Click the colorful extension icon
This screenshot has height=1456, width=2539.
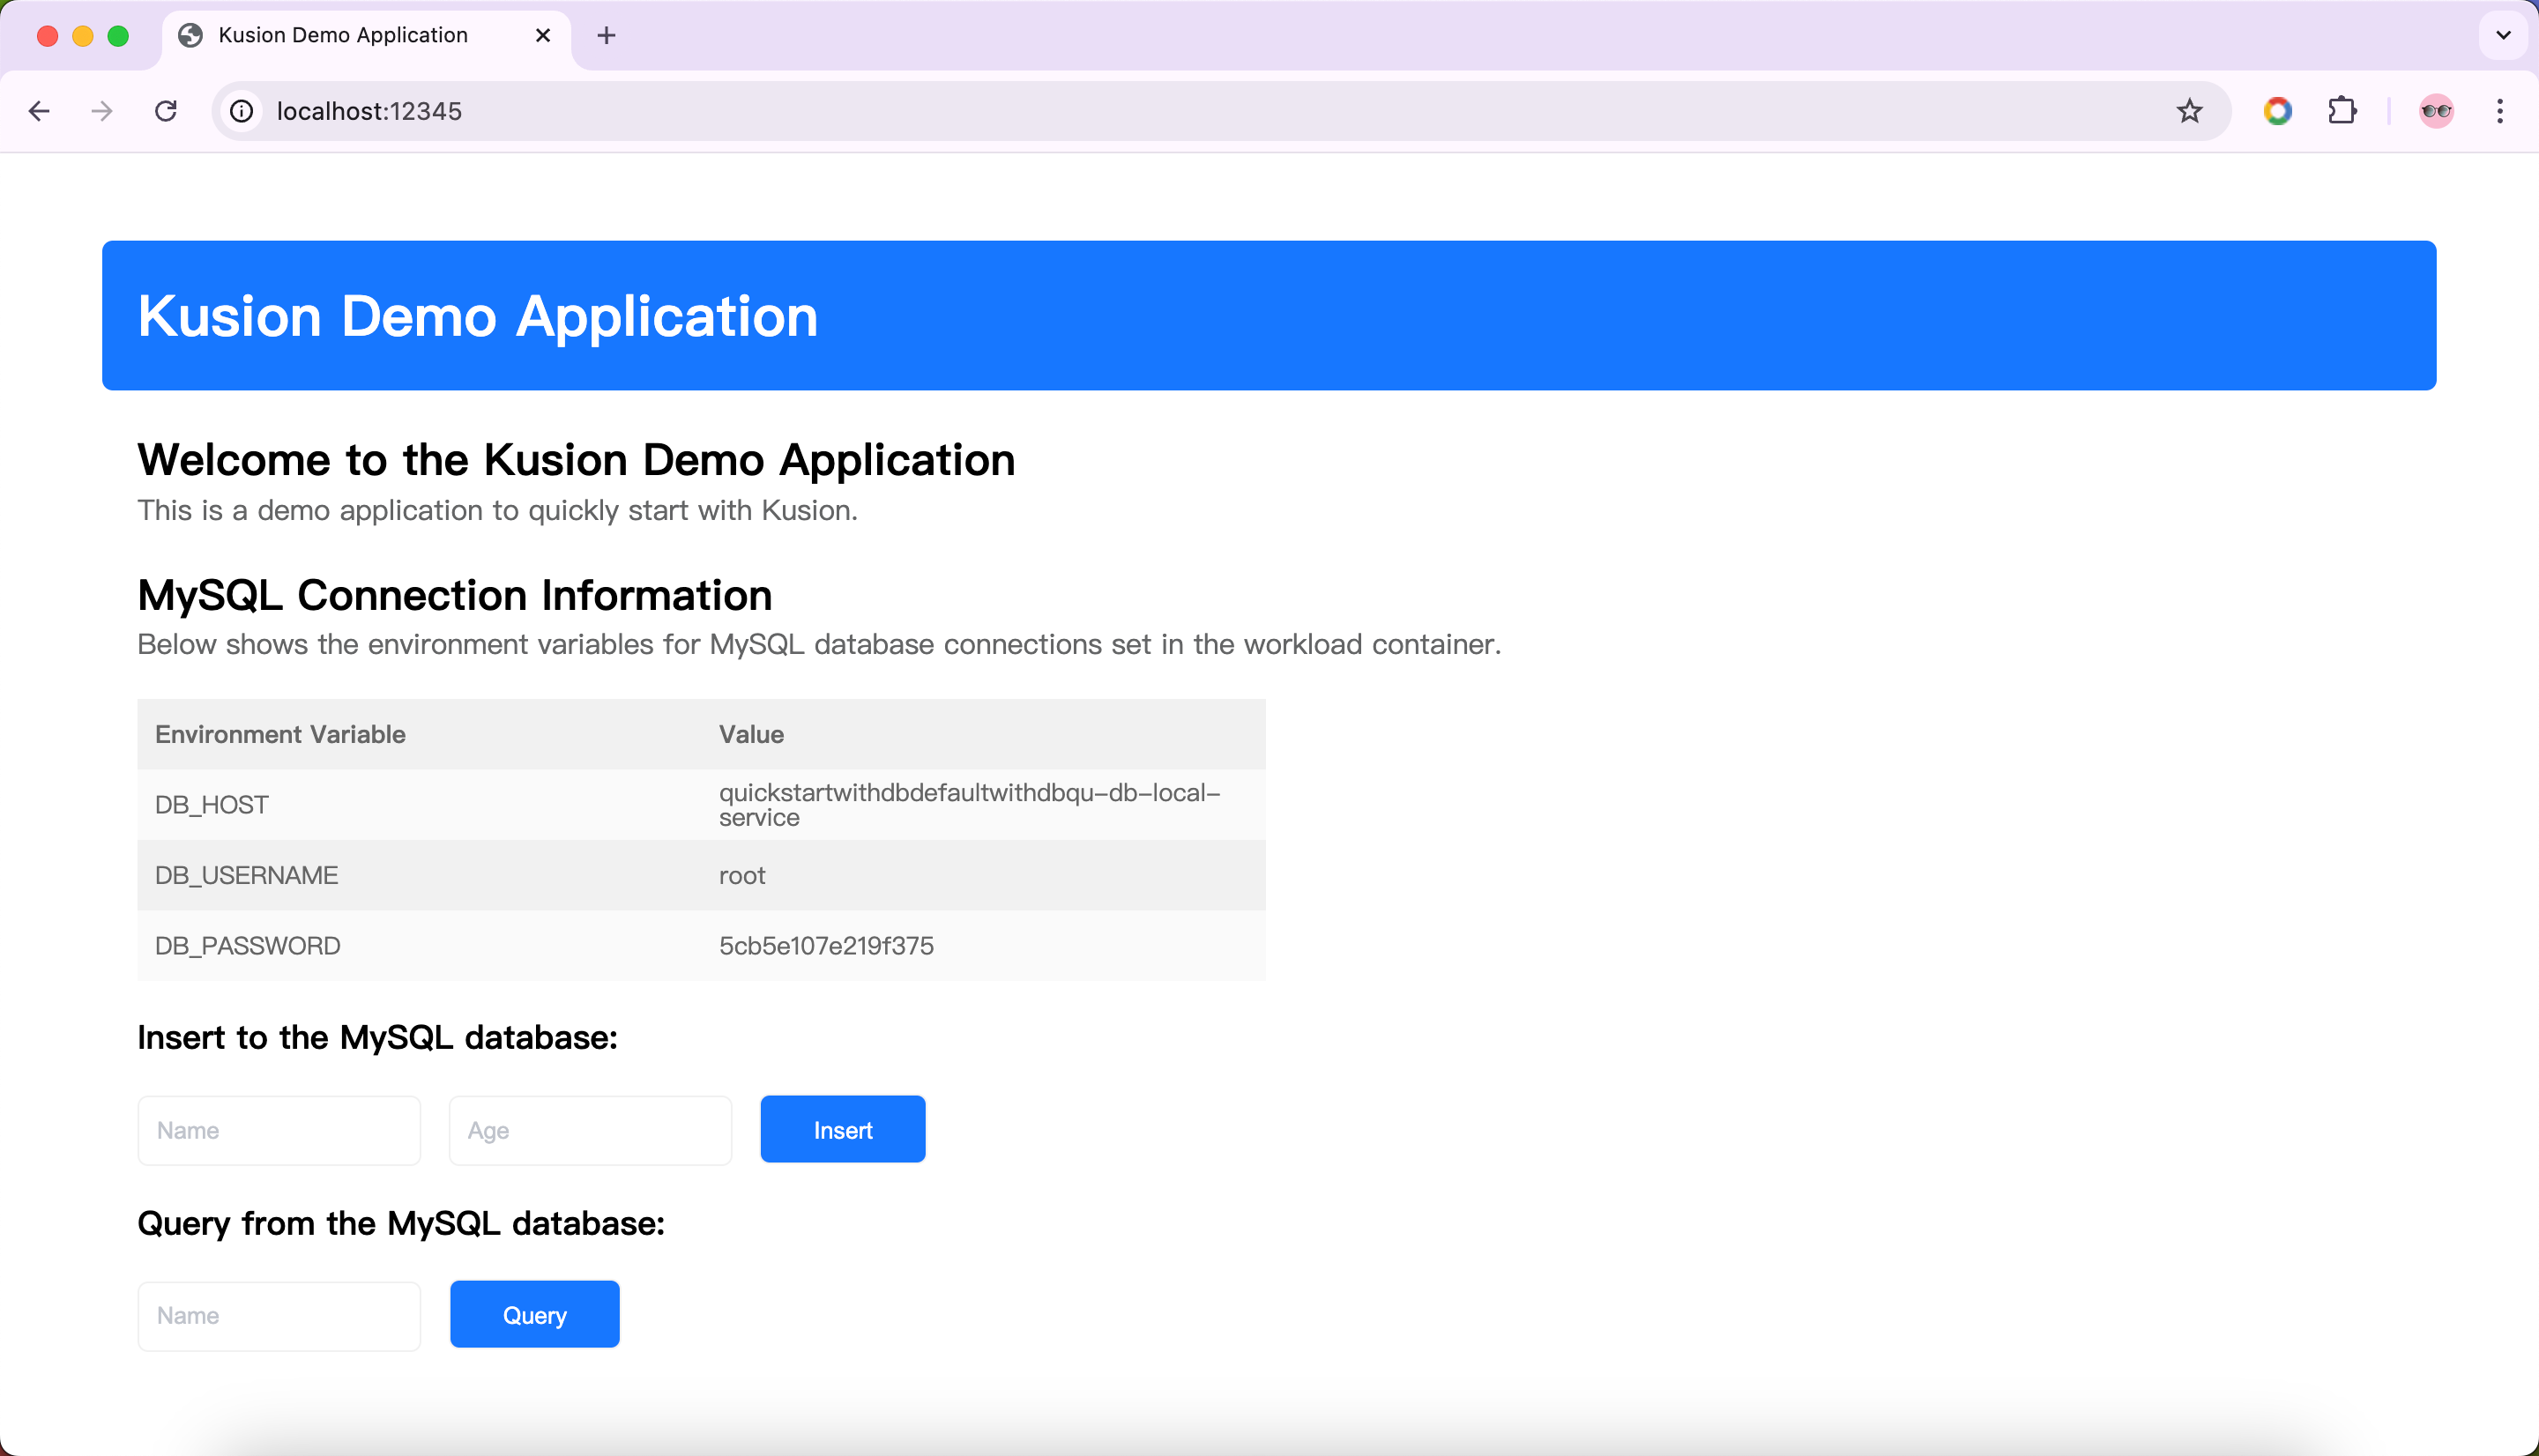2277,111
